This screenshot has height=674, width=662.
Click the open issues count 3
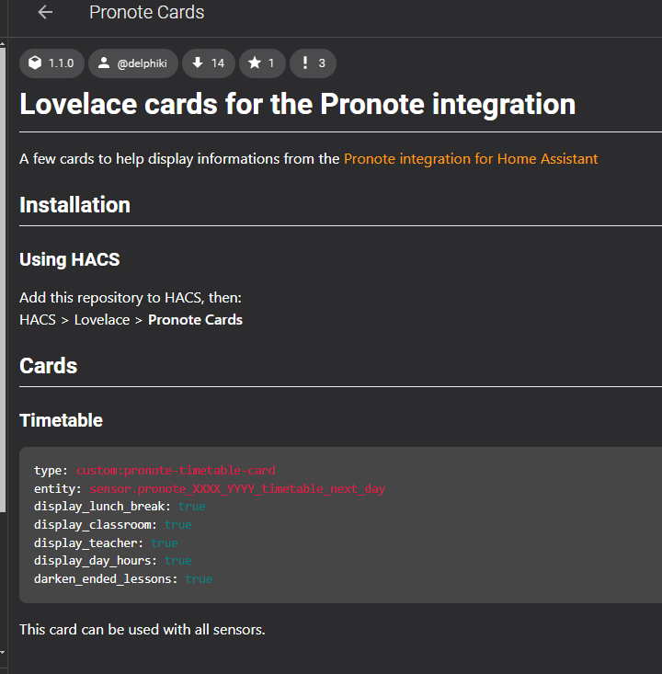point(322,63)
